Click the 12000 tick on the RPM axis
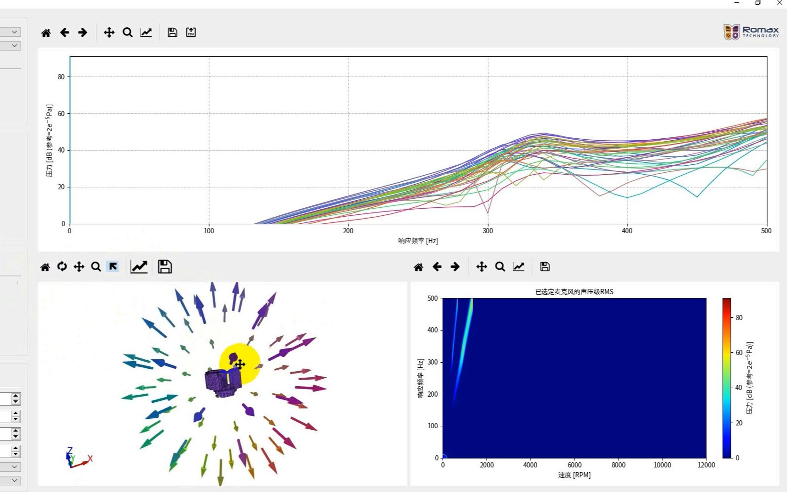This screenshot has height=492, width=787. click(706, 465)
